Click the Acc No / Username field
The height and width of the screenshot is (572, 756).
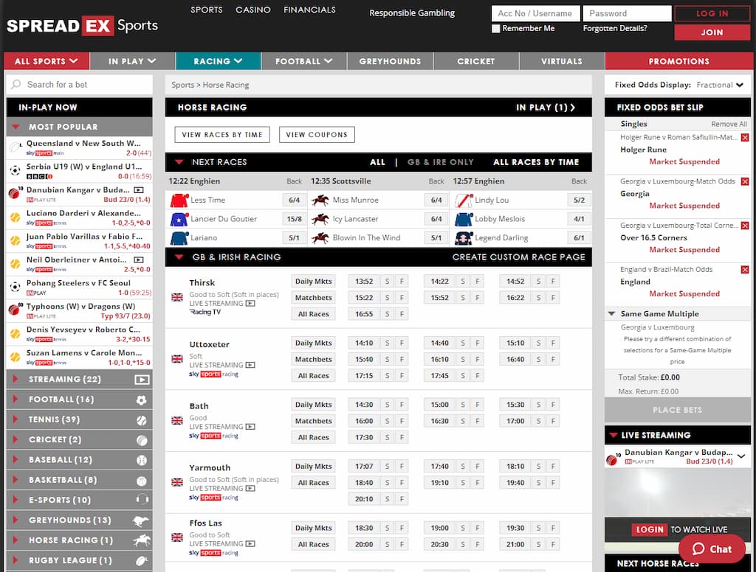[x=535, y=13]
